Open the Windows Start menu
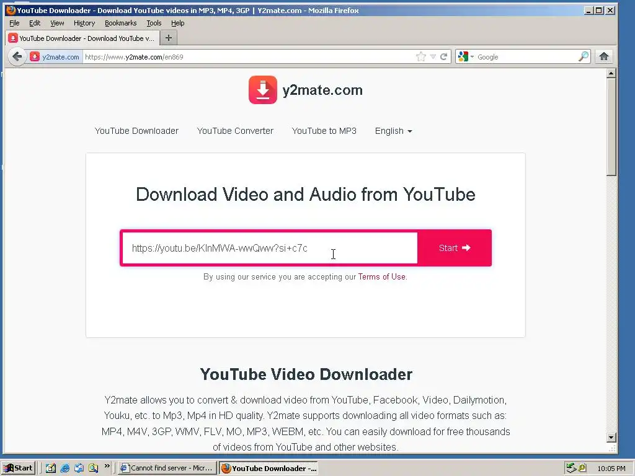This screenshot has height=476, width=635. point(18,468)
